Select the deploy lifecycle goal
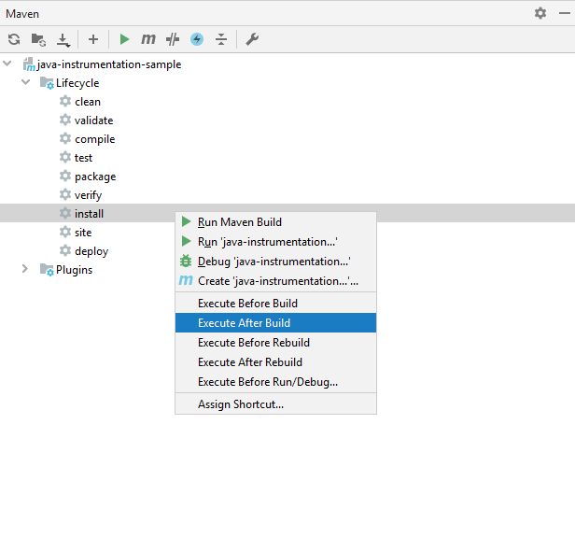This screenshot has height=552, width=575. tap(91, 251)
